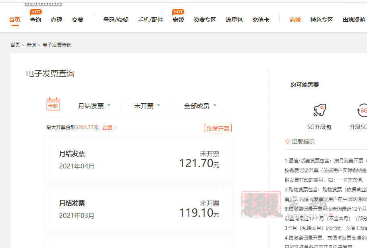This screenshot has width=367, height=248.
Task: Click the 查询 breadcrumb link
Action: (x=31, y=45)
